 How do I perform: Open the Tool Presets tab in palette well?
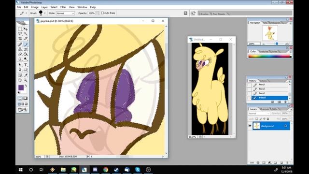pos(219,14)
